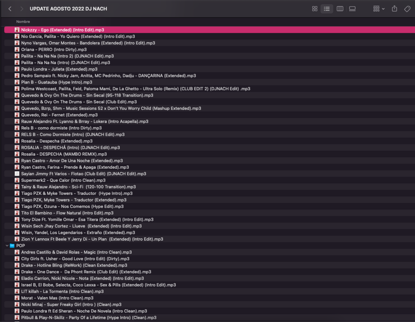Click the mp3 icon beside Oriana - PERRO
415x322 pixels.
click(x=17, y=50)
